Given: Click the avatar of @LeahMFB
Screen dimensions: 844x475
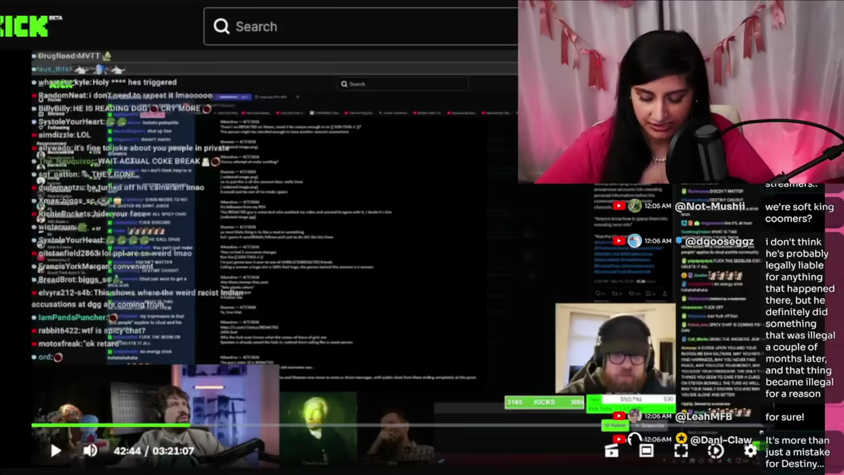Looking at the screenshot, I should pyautogui.click(x=634, y=416).
